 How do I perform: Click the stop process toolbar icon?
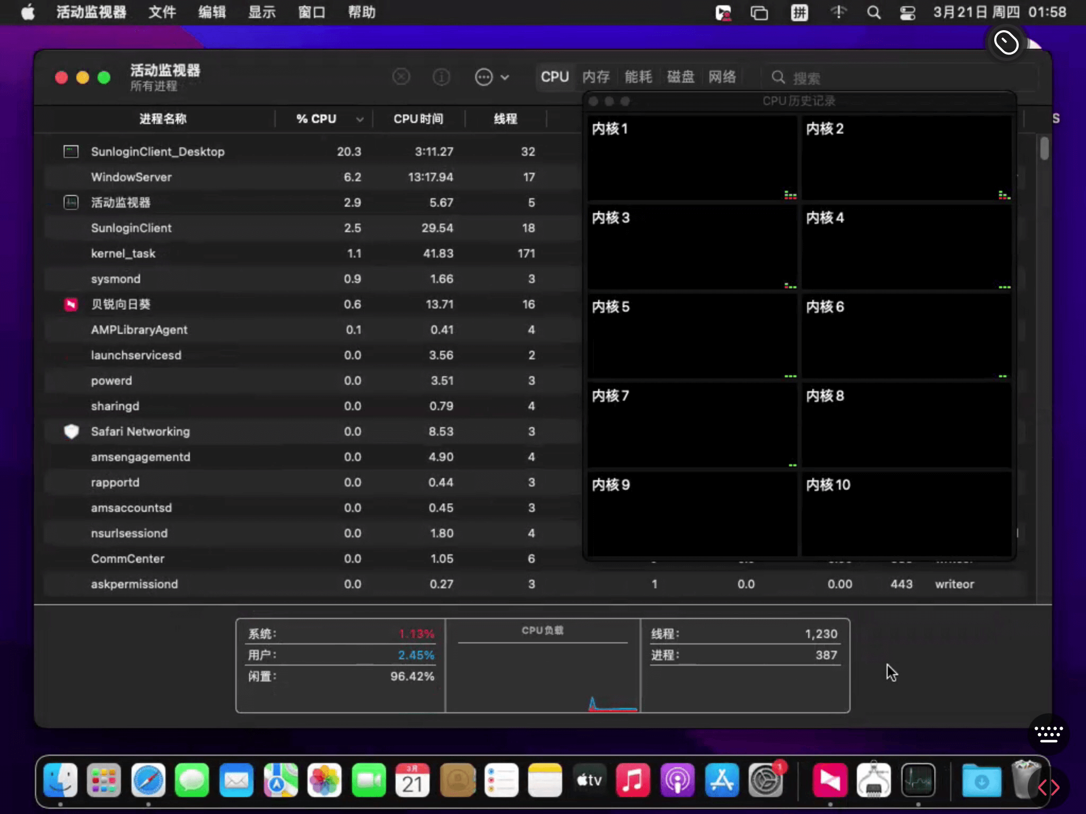(x=401, y=77)
